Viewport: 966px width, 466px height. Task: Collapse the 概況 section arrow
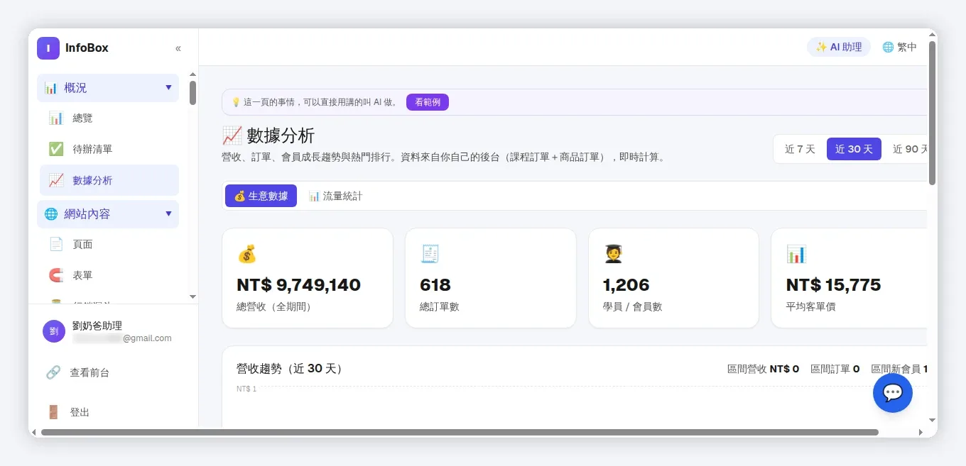tap(168, 87)
